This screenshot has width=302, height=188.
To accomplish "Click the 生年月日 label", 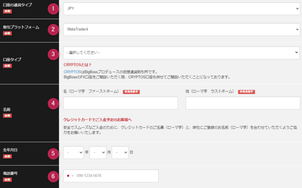I will click(10, 150).
